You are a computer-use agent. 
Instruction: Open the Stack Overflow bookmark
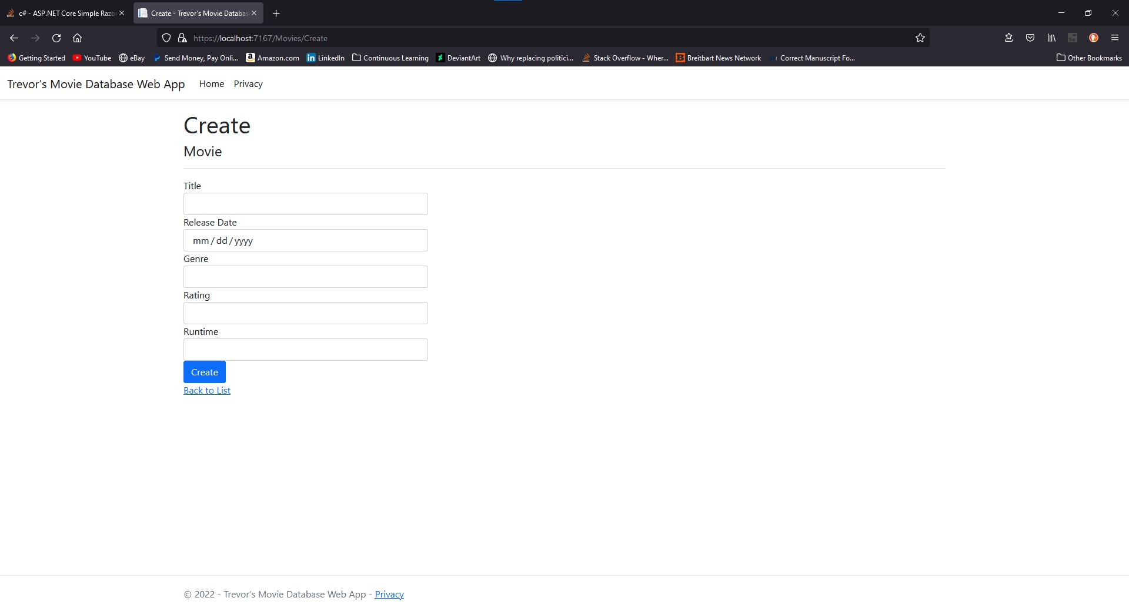(625, 58)
